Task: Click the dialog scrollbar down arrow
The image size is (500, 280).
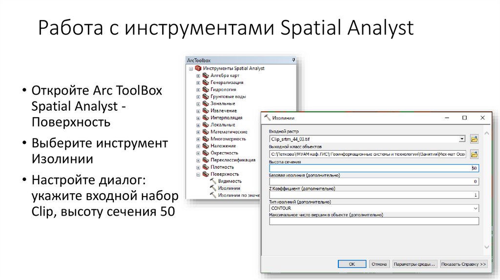Action: 487,247
